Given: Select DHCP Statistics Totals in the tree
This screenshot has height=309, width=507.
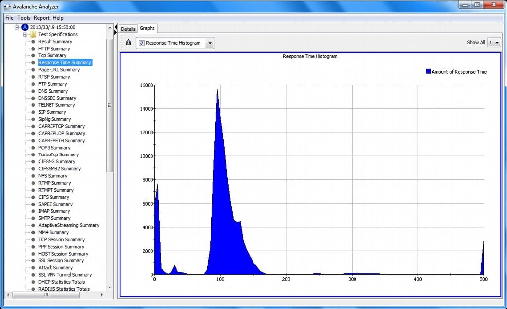Looking at the screenshot, I should pyautogui.click(x=61, y=282).
